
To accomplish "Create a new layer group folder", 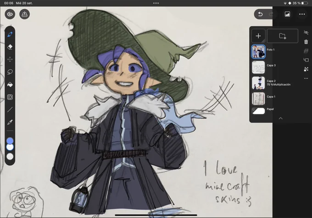I will point(283,36).
